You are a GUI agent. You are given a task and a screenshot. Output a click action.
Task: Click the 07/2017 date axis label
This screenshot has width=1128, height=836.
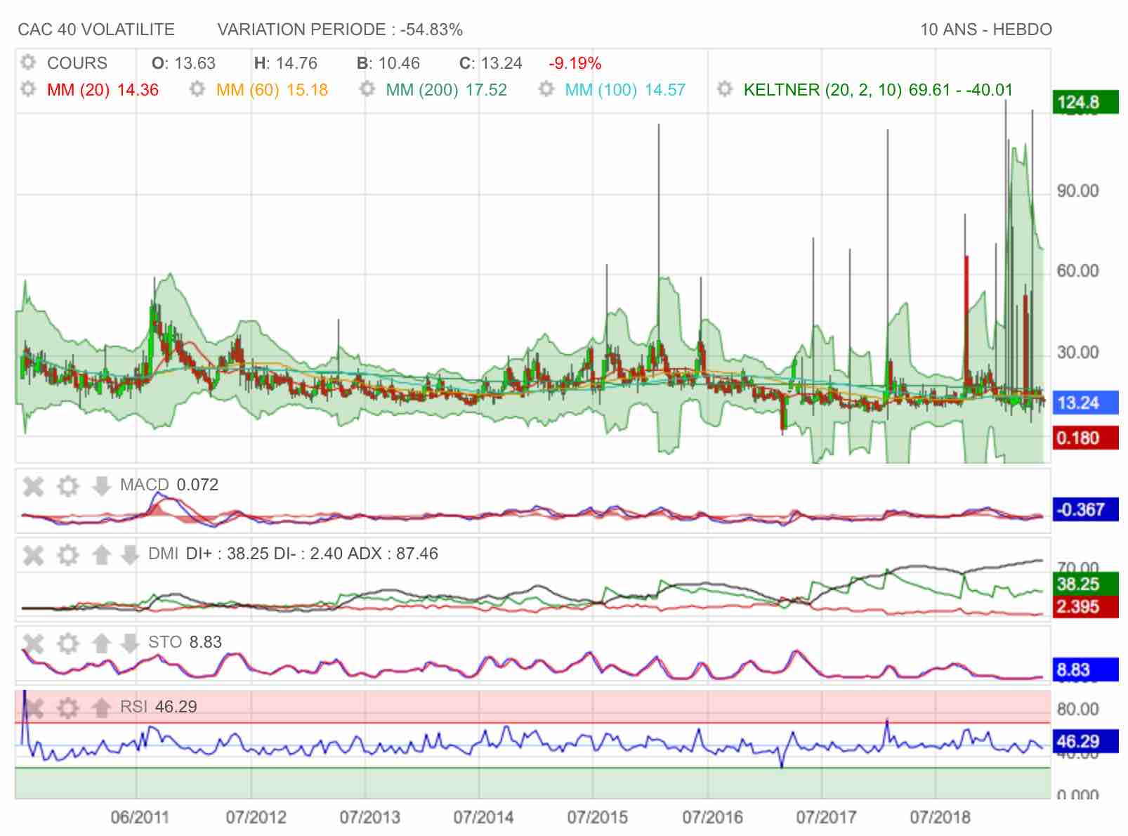coord(826,818)
